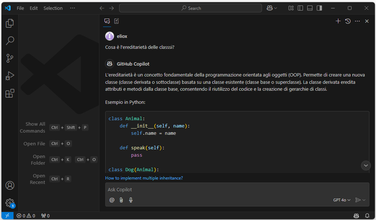Start voice chat with microphone icon
Image resolution: width=376 pixels, height=220 pixels.
coord(131,200)
